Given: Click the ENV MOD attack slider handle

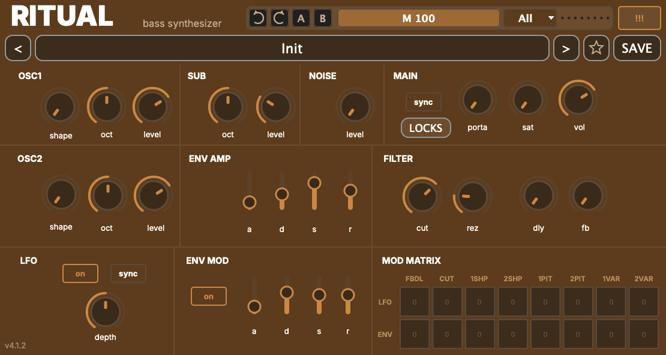Looking at the screenshot, I should pyautogui.click(x=254, y=306).
